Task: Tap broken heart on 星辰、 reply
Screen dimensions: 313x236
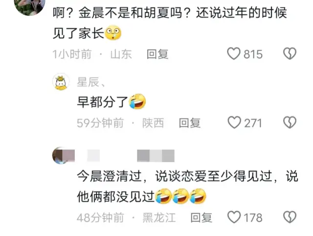Action: (x=290, y=122)
